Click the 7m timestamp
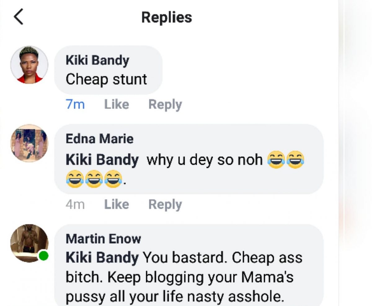Viewport: 372px width, 306px height. (75, 104)
